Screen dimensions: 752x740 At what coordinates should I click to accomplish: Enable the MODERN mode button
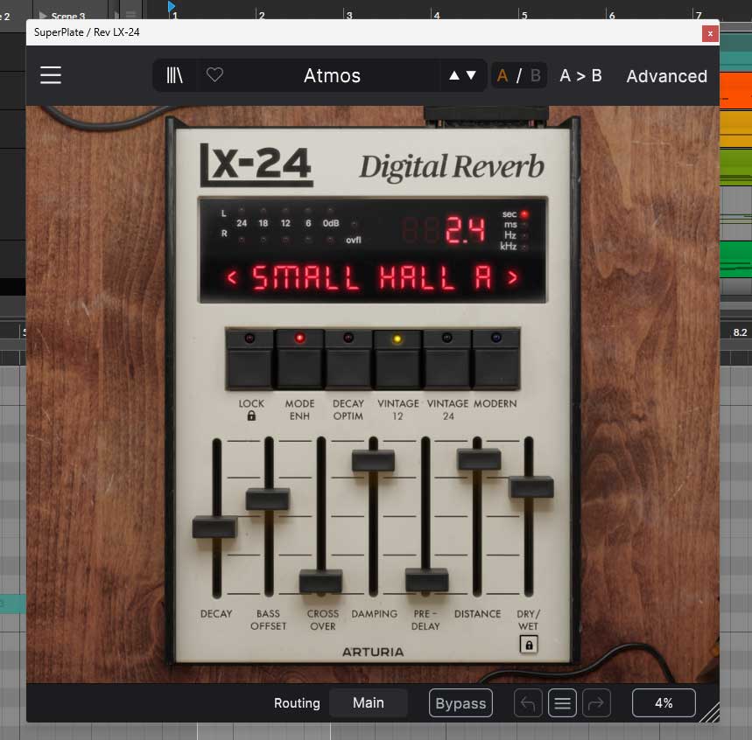tap(495, 359)
